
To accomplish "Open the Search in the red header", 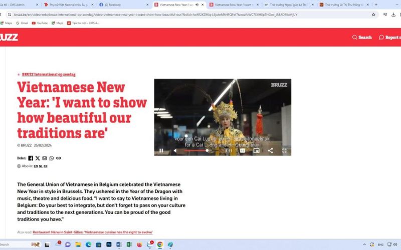I will (362, 37).
